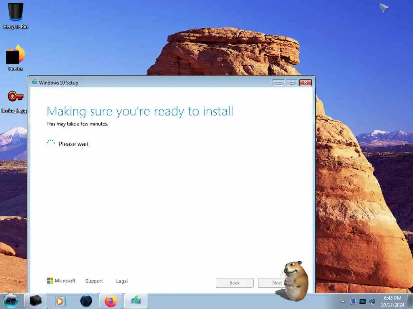Image resolution: width=413 pixels, height=309 pixels.
Task: Click the Windows 10 Setup title icon
Action: [x=34, y=82]
